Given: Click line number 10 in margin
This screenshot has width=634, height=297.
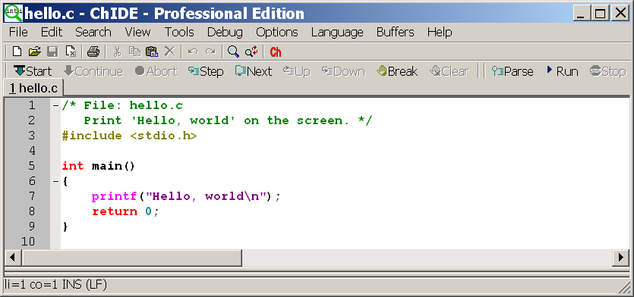Looking at the screenshot, I should [x=28, y=242].
